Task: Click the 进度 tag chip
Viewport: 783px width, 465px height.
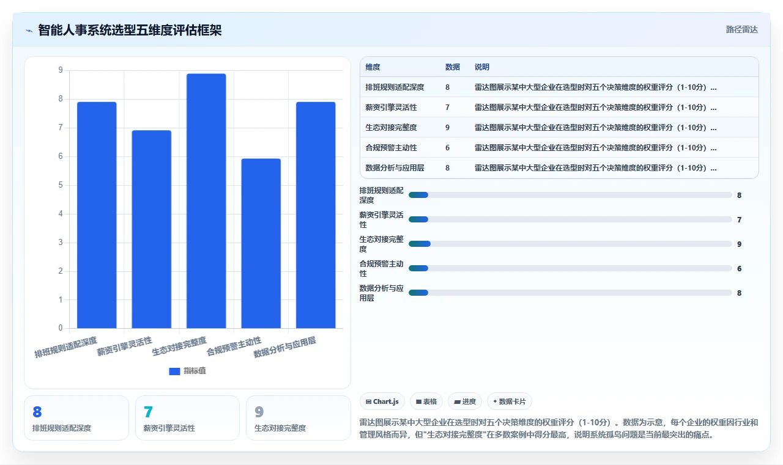Action: click(x=465, y=401)
